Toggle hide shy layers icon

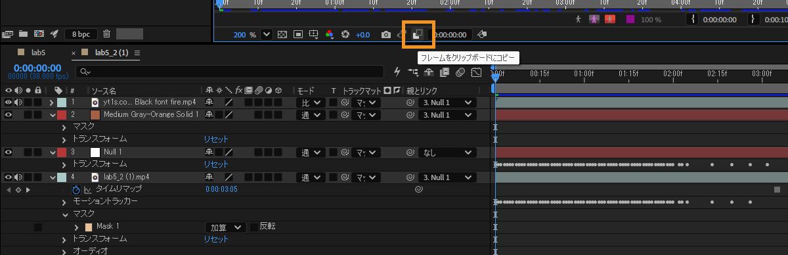429,72
